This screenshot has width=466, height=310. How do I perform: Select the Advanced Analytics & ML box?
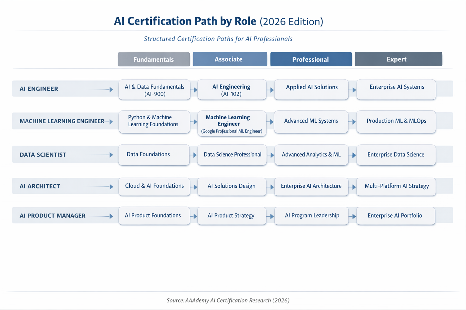(311, 155)
